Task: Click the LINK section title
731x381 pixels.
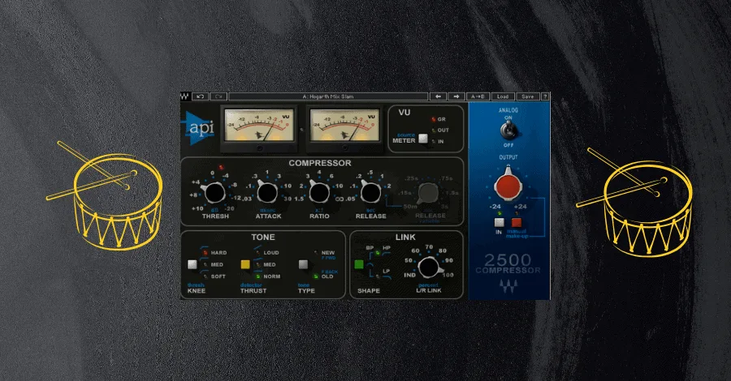Action: coord(405,238)
